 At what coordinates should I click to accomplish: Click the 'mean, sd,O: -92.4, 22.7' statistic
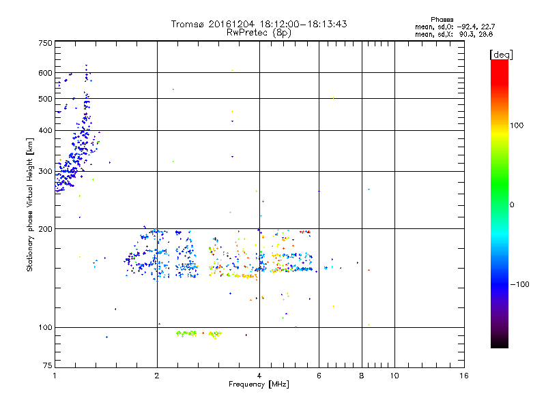455,27
